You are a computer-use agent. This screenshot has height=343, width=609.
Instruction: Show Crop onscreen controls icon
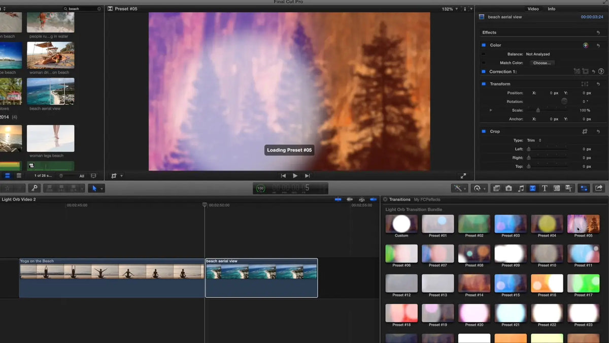coord(585,131)
